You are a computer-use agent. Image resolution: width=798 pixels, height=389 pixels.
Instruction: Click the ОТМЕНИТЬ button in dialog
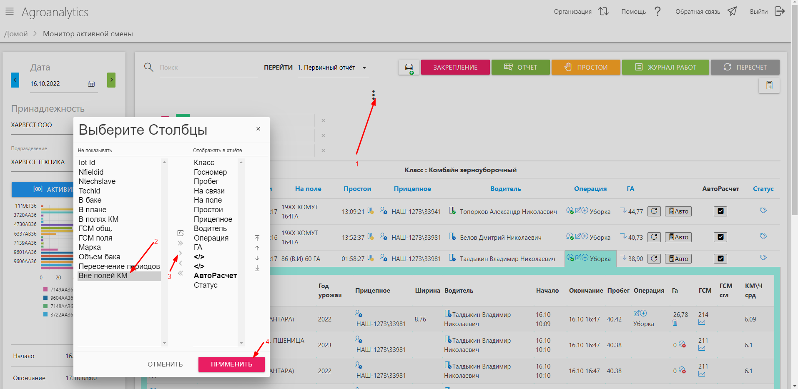(x=165, y=364)
